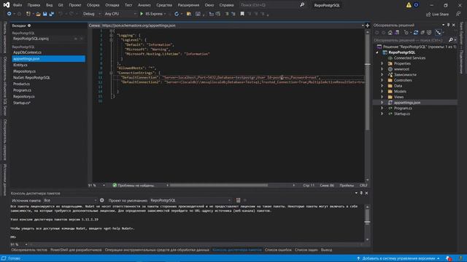The height and width of the screenshot is (262, 467).
Task: Pin the Solution Explorer panel
Action: coord(448,25)
